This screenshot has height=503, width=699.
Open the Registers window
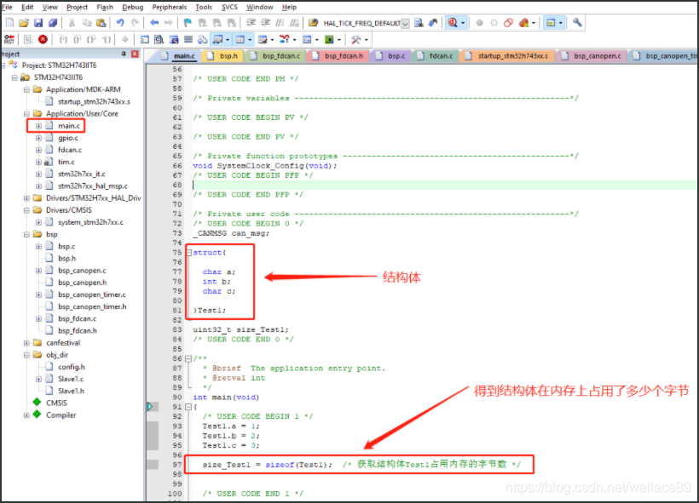click(188, 40)
